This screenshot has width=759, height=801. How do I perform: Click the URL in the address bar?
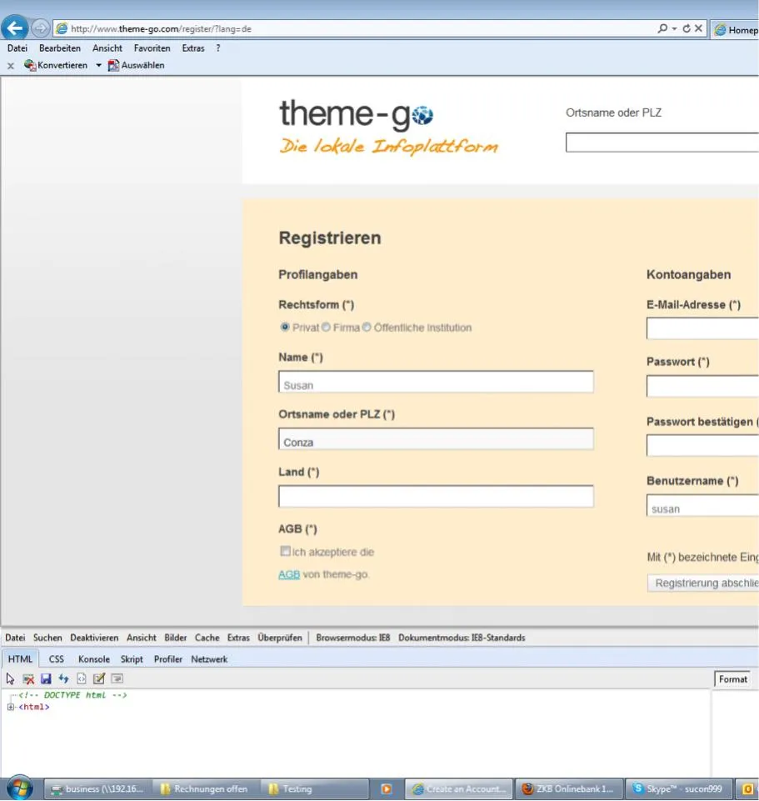click(161, 29)
